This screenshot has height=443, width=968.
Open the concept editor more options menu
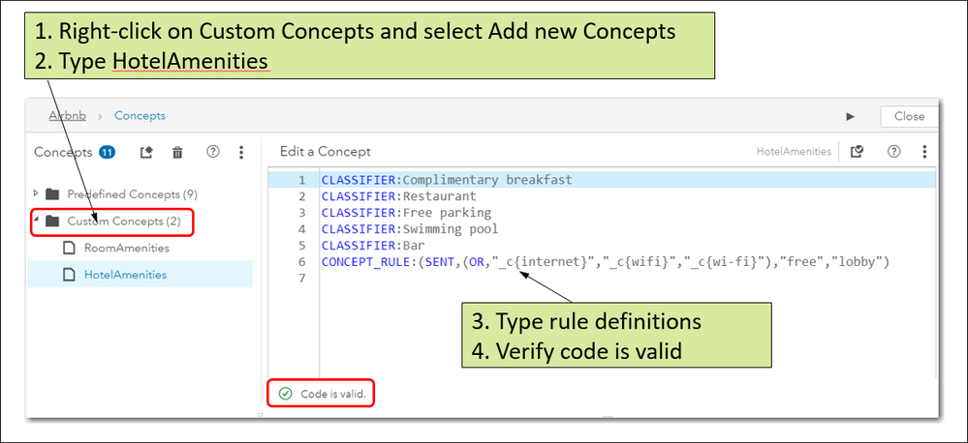pyautogui.click(x=924, y=152)
